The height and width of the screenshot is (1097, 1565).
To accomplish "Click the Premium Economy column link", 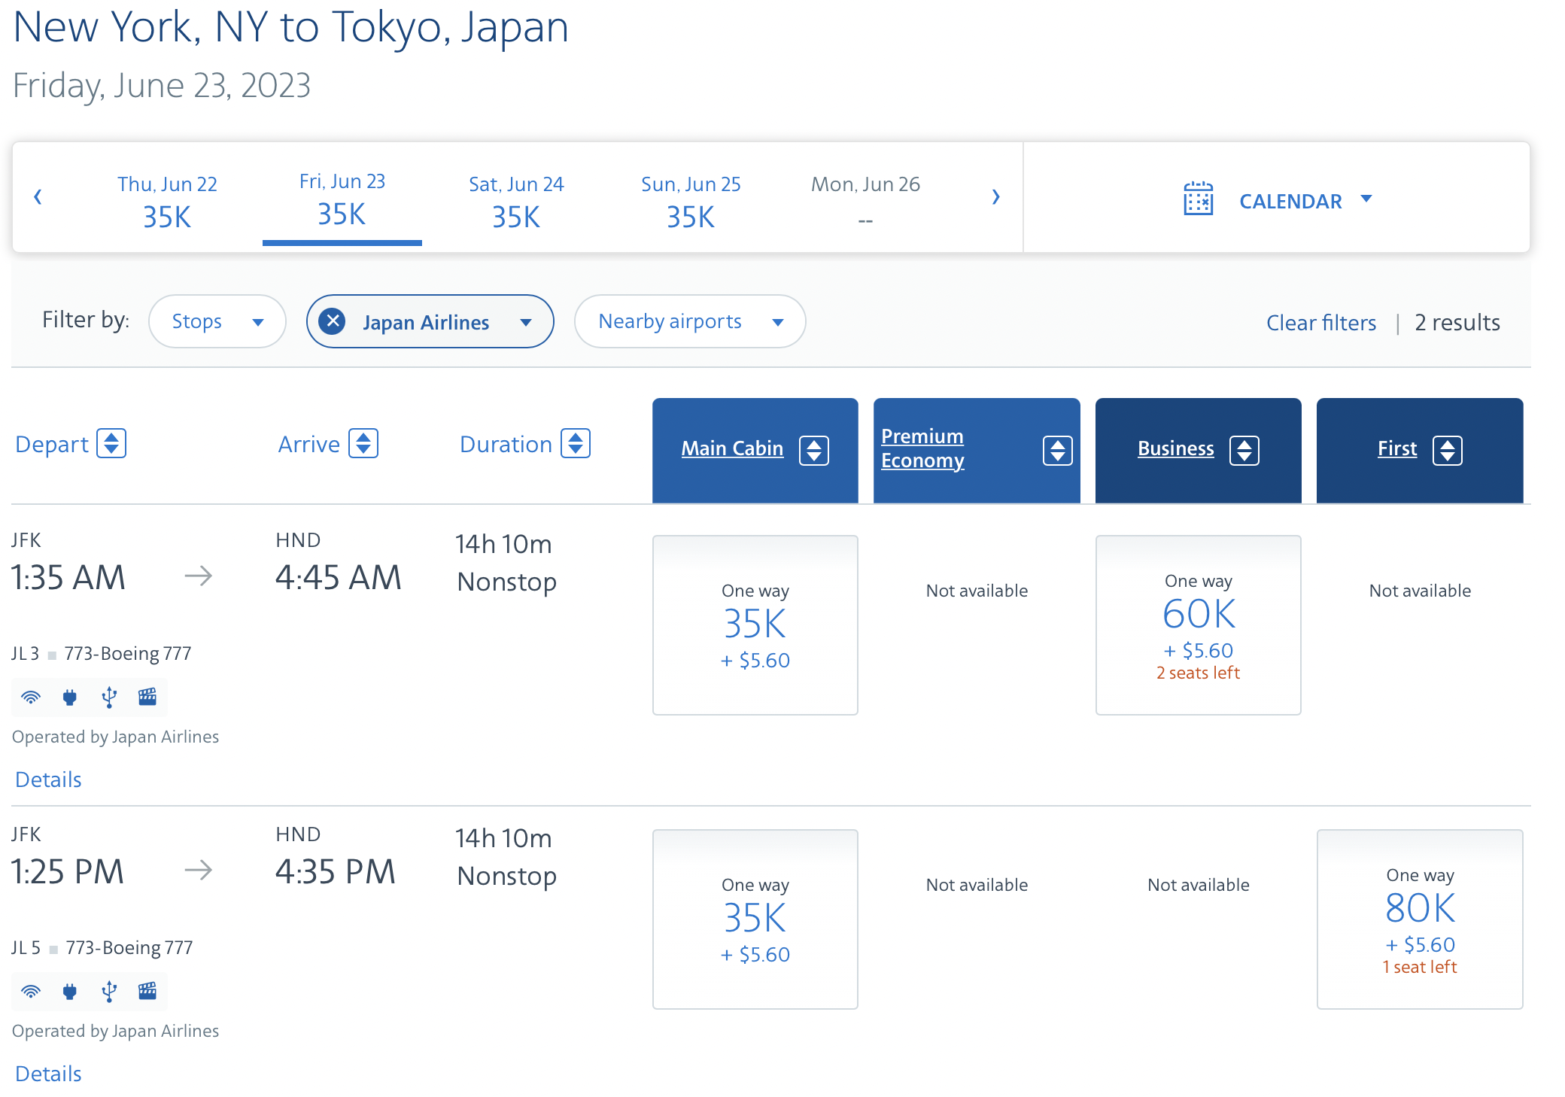I will (922, 448).
